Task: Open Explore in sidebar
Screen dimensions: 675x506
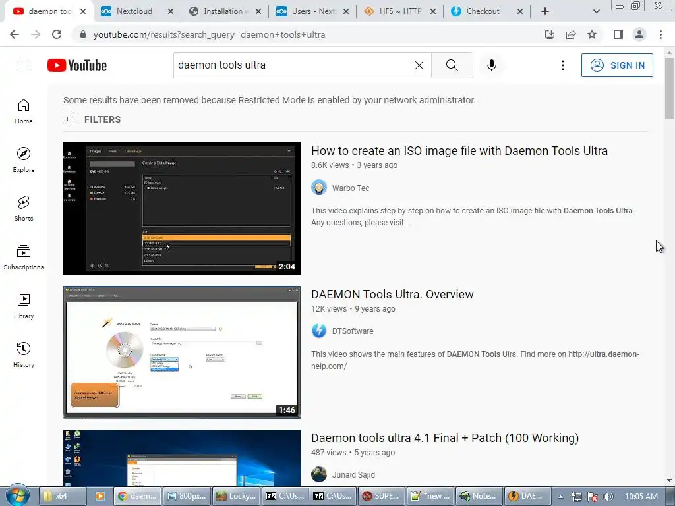Action: click(x=24, y=159)
